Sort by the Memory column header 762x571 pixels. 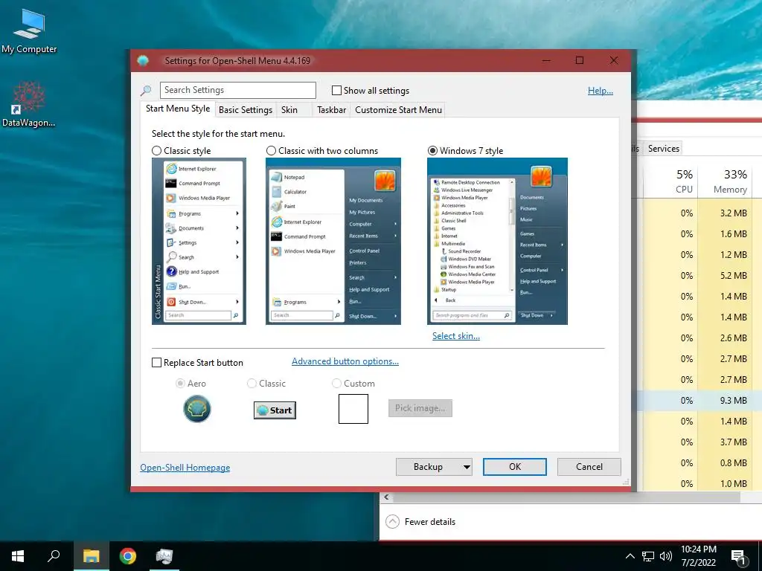(725, 181)
